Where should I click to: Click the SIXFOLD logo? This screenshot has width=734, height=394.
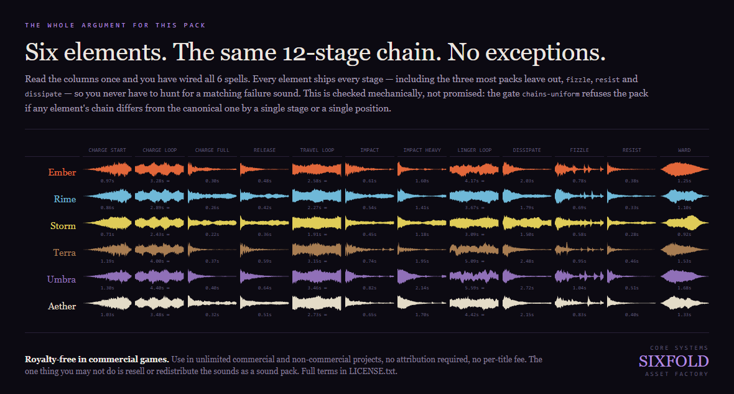674,361
